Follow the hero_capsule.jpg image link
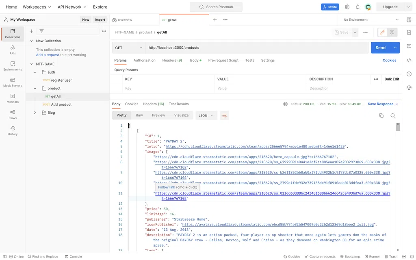 [x=245, y=157]
